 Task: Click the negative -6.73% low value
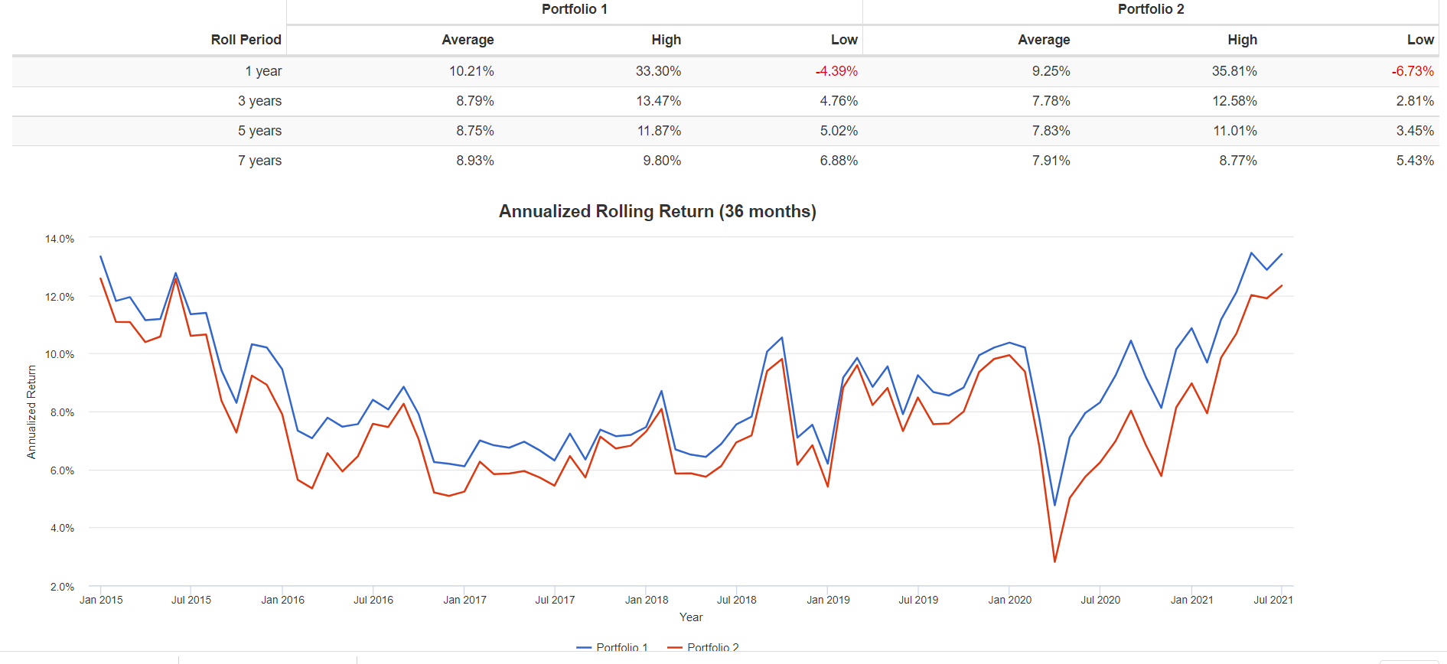(1412, 71)
